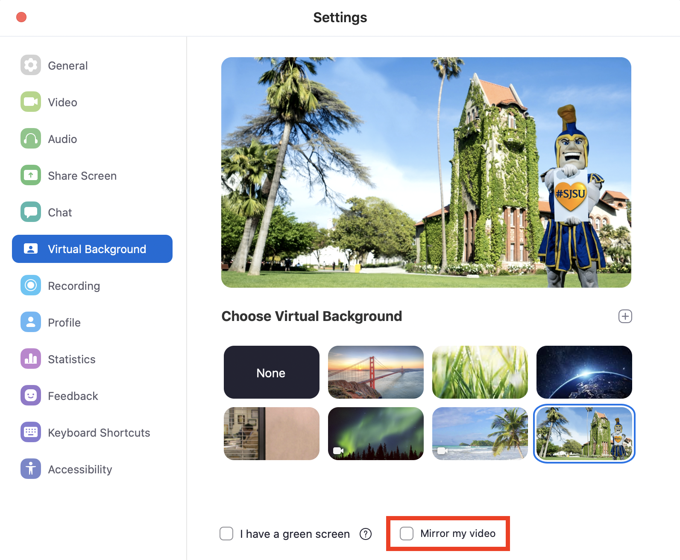Choose the Golden Gate Bridge background
This screenshot has height=560, width=680.
click(x=375, y=372)
